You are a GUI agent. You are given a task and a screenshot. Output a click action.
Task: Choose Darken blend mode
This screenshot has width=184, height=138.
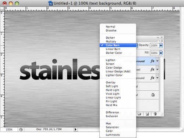(118, 37)
